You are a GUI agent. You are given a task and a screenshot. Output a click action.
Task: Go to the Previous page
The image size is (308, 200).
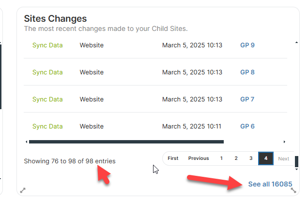point(199,158)
